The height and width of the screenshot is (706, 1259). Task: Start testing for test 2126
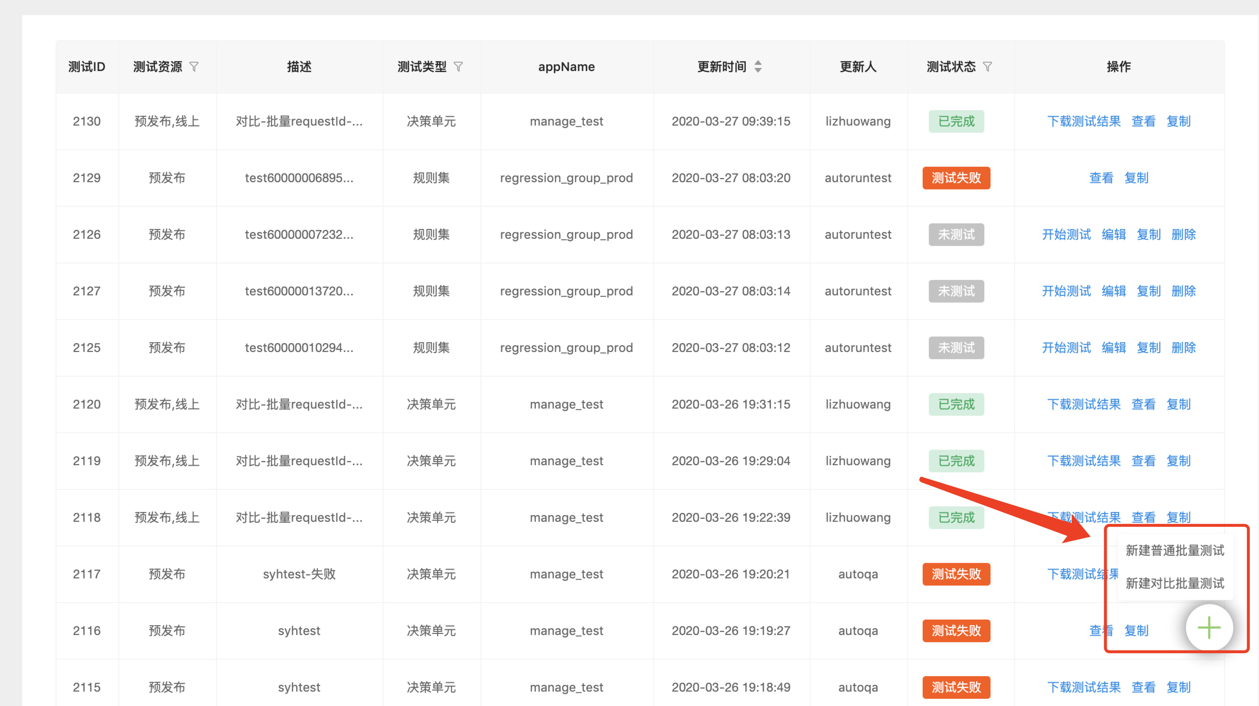click(x=1066, y=235)
